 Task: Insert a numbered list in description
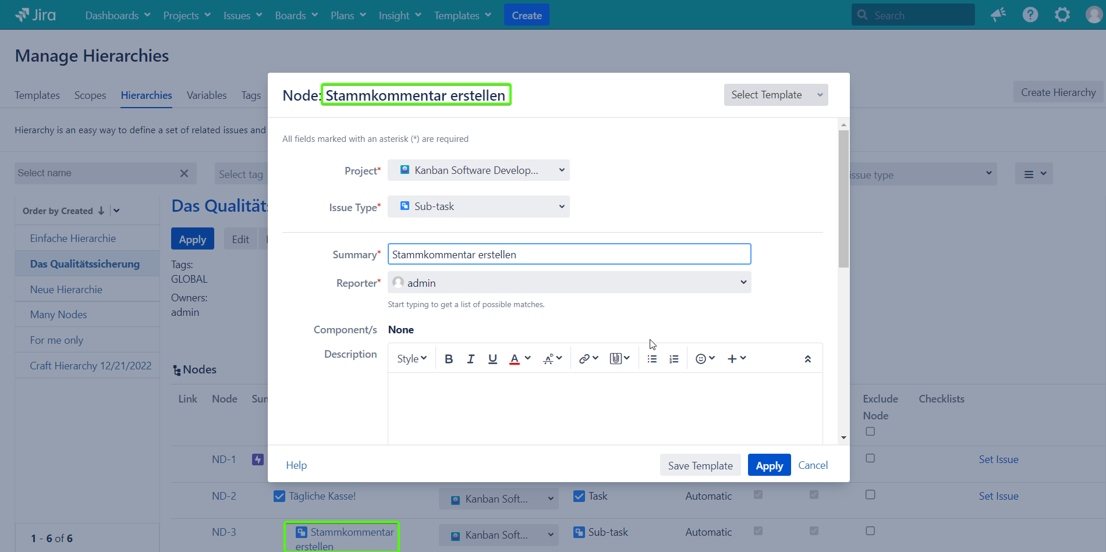tap(673, 359)
